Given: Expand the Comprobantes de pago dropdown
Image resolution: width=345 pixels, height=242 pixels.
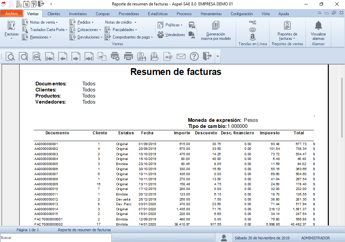Looking at the screenshot, I should [x=133, y=37].
